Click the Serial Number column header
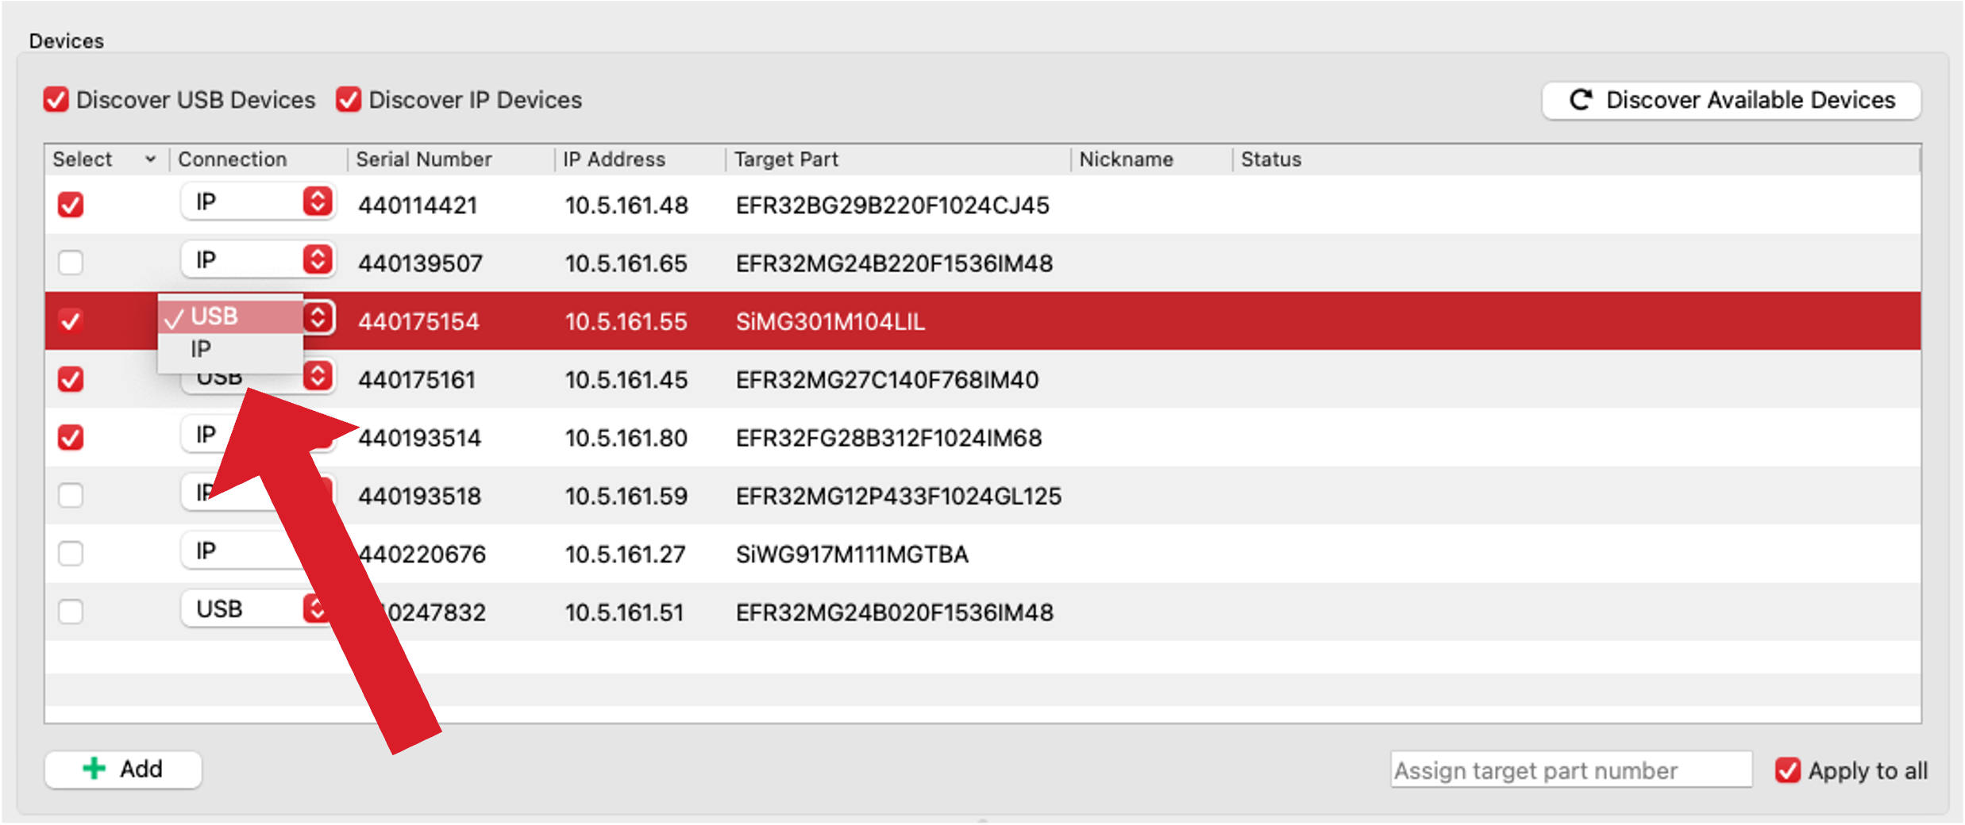Screen dimensions: 1965x825 coord(424,159)
